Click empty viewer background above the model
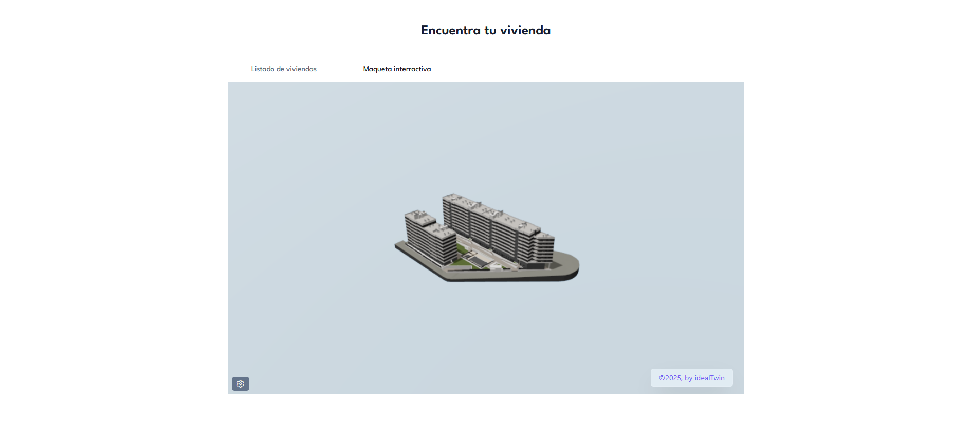The image size is (971, 424). (486, 133)
